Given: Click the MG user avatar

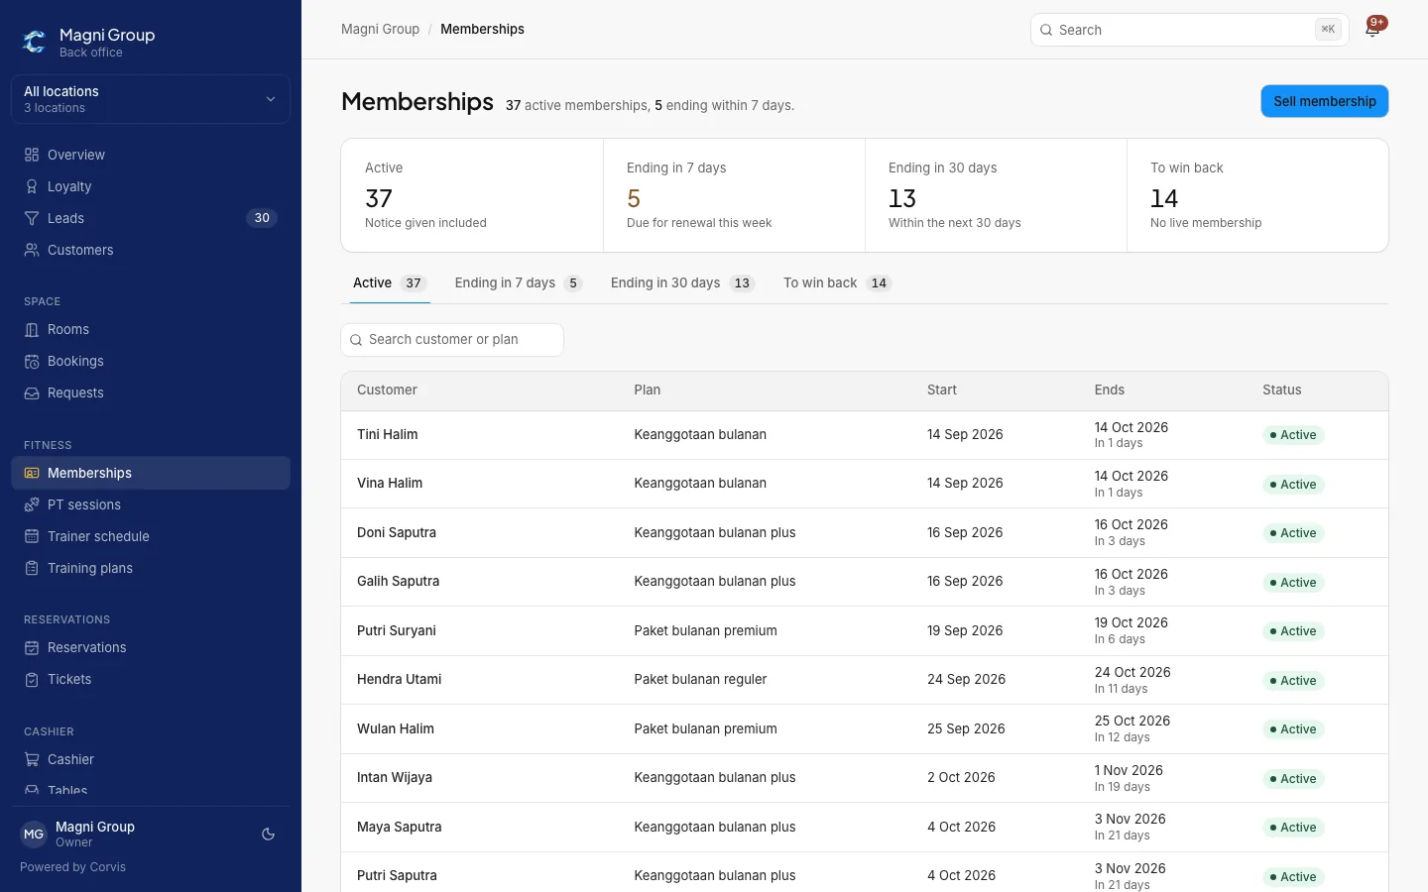Looking at the screenshot, I should pyautogui.click(x=34, y=835).
